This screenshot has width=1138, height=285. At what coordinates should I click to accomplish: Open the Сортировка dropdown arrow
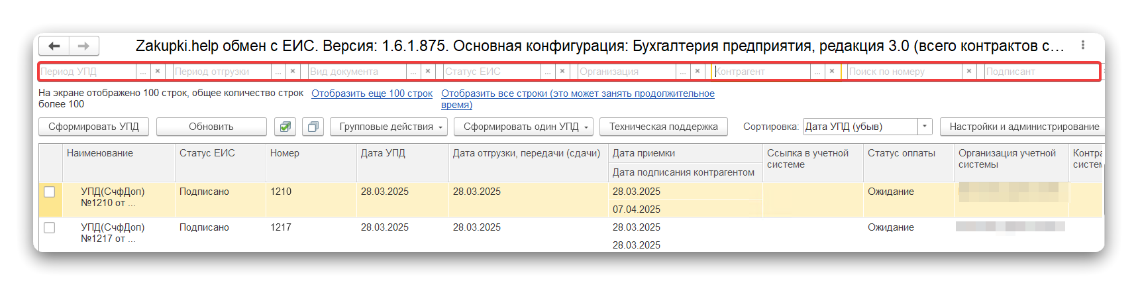tap(925, 127)
